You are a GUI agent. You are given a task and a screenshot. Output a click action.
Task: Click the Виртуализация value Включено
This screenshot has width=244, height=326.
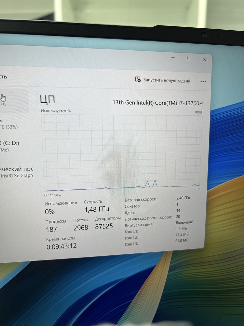tap(184, 222)
